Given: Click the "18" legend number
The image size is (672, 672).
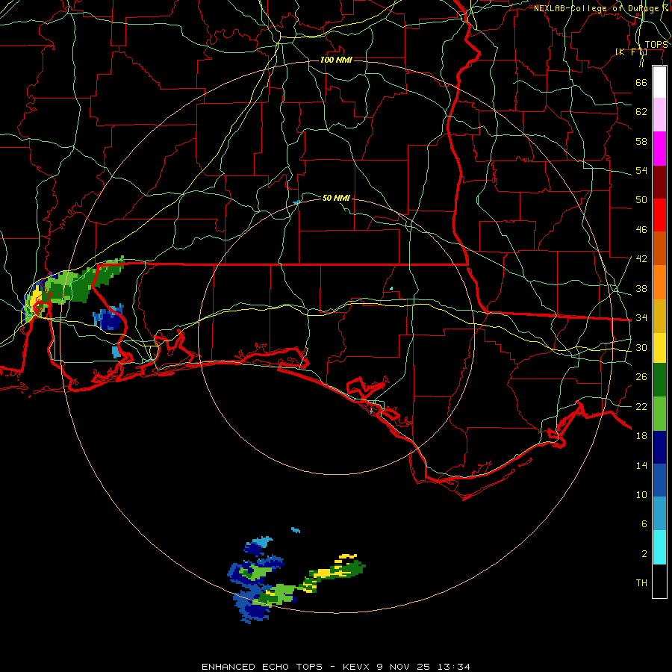Looking at the screenshot, I should coord(641,436).
